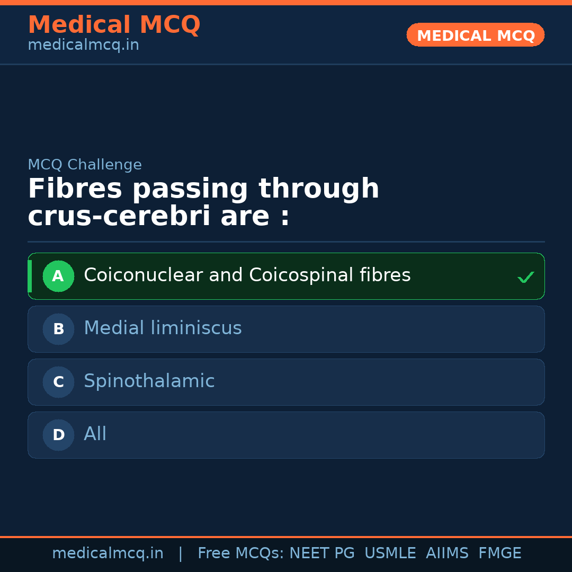Click the green accent bar on option A
The image size is (572, 572).
tap(30, 276)
